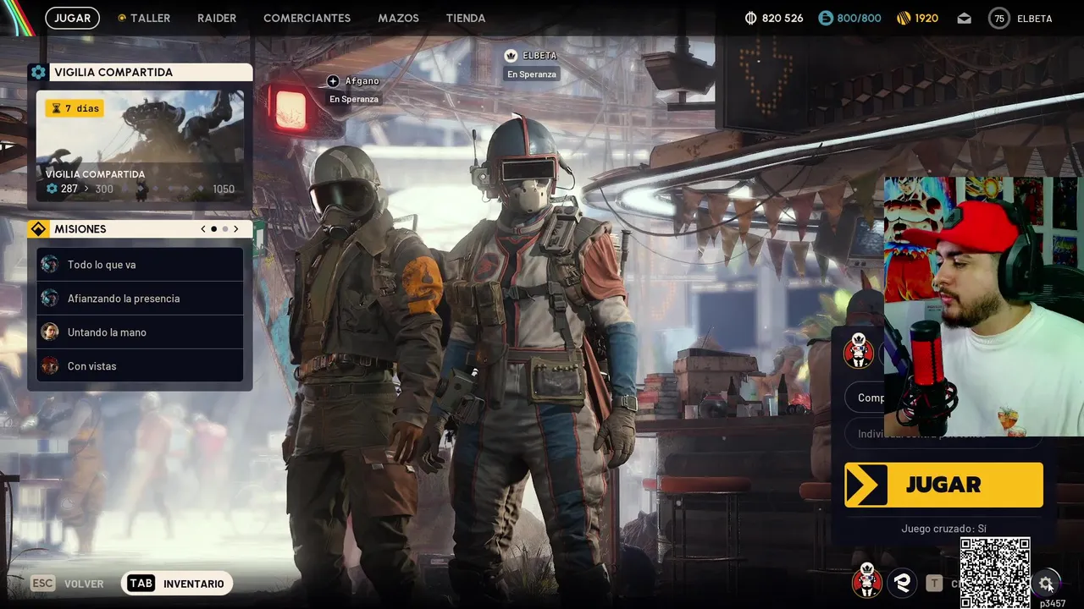Click the coin currency icon beside 820 526

point(750,18)
